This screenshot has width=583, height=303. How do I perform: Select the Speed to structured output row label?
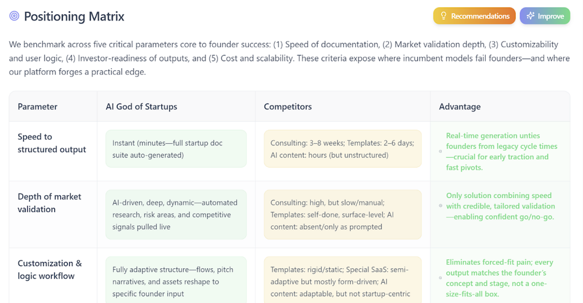point(52,143)
